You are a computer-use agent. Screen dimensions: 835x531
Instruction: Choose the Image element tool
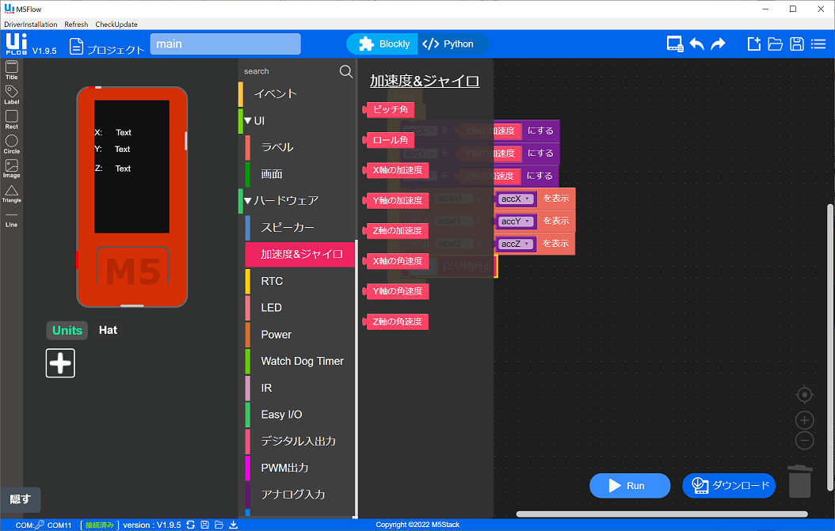click(x=11, y=169)
